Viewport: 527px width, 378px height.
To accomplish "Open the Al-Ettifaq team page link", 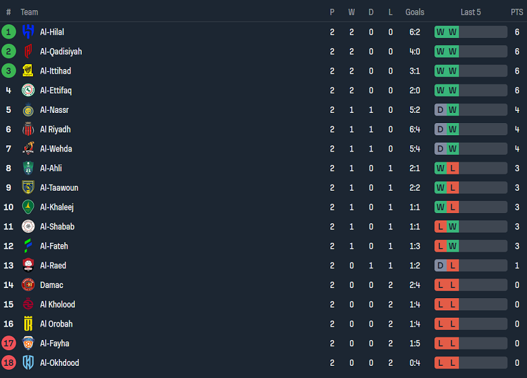I will point(55,91).
